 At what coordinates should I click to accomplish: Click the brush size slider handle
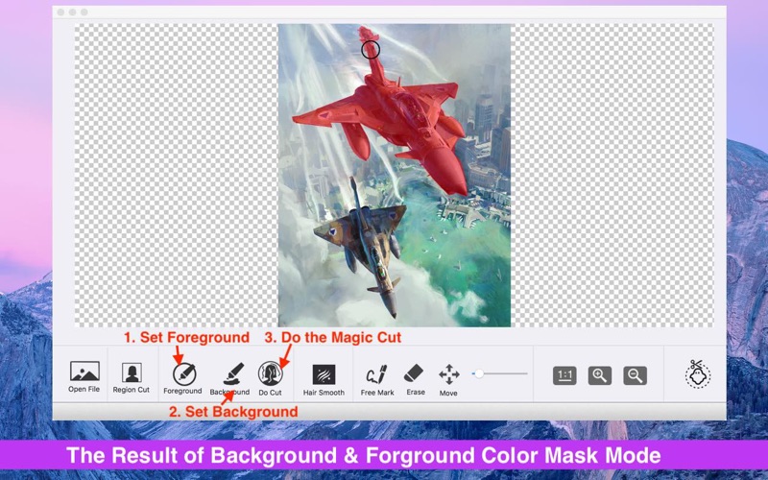[x=479, y=373]
